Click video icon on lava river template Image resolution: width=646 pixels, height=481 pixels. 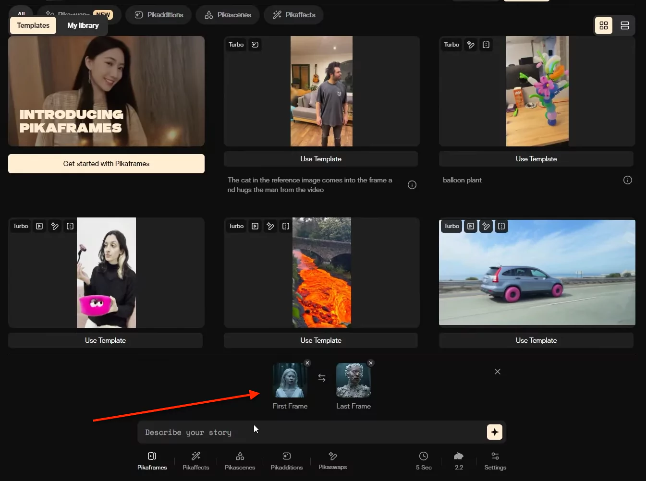(255, 226)
